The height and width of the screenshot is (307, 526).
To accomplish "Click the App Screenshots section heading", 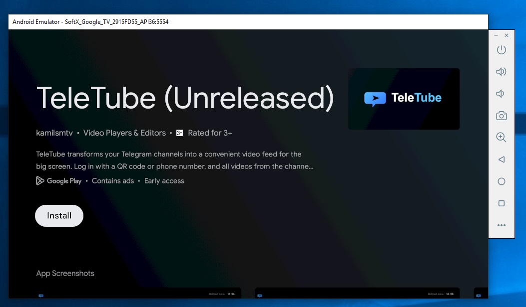I will (65, 273).
